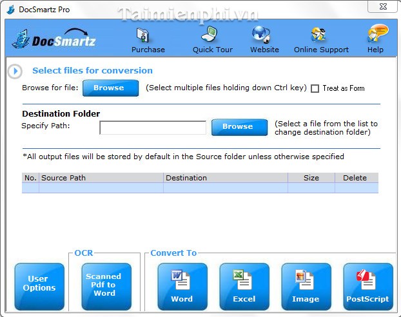Click the Size column header

pyautogui.click(x=311, y=178)
